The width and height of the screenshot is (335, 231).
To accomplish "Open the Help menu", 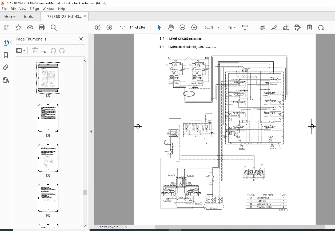I will [x=61, y=9].
